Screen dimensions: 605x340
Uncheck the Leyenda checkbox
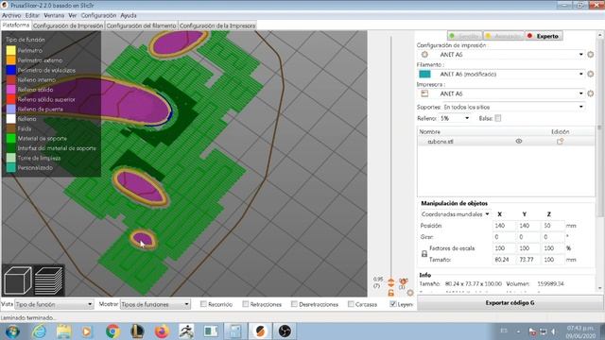pos(393,304)
